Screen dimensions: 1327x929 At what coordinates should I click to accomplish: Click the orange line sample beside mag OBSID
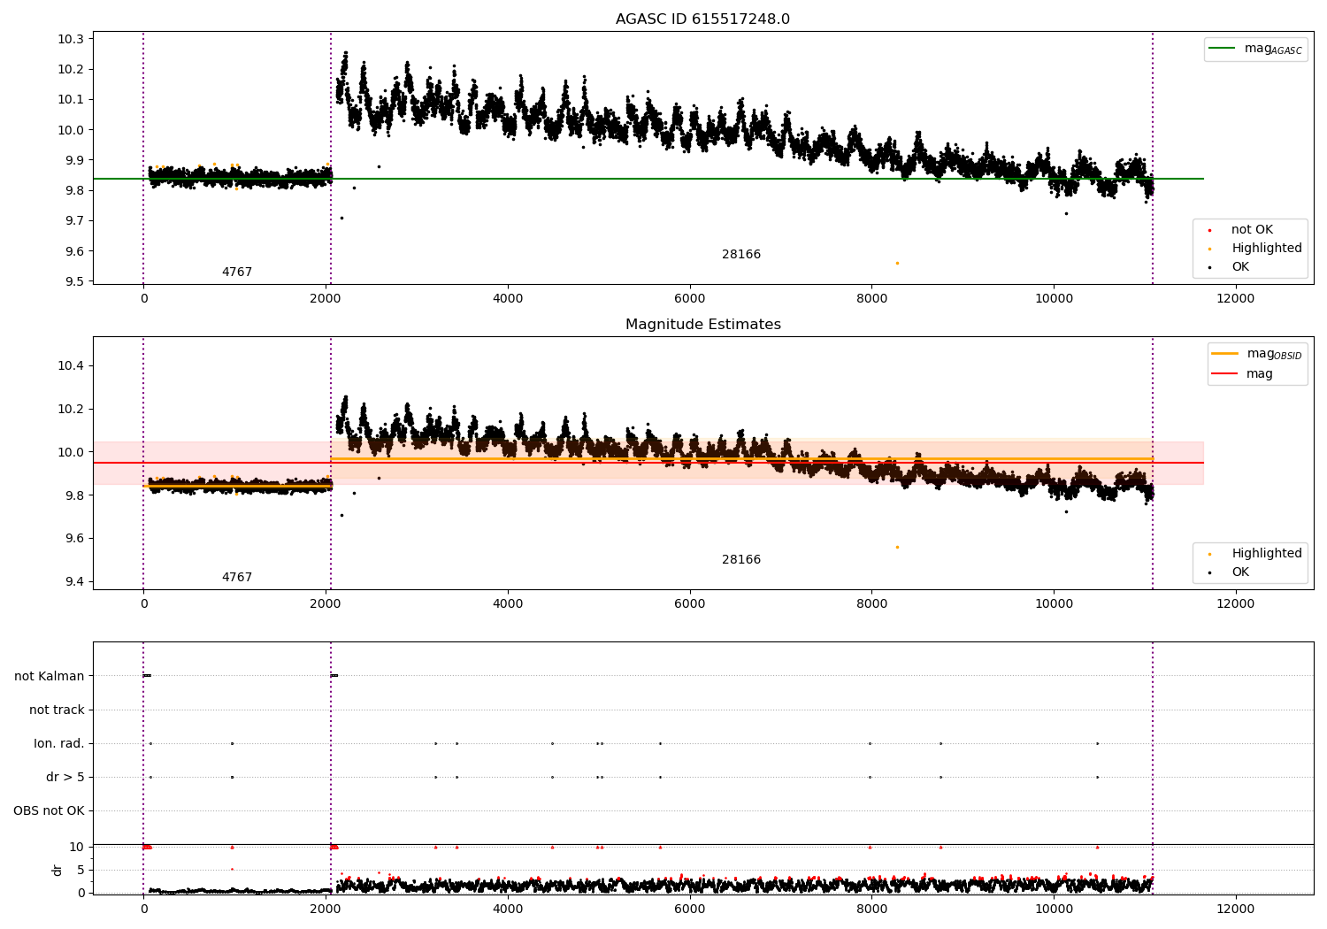[1224, 354]
